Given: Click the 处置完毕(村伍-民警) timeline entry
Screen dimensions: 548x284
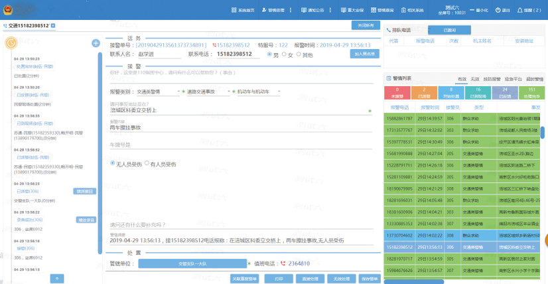Looking at the screenshot, I should (35, 66).
